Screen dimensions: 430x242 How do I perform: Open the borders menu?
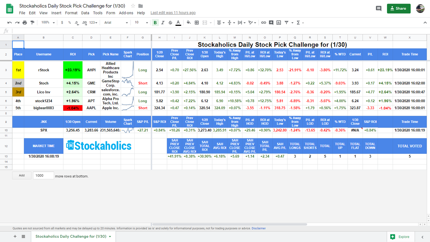pos(197,23)
